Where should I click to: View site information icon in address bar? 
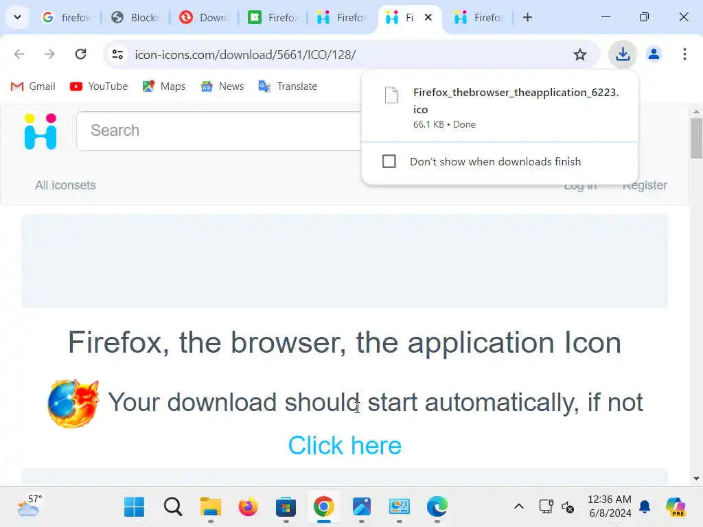(x=117, y=55)
